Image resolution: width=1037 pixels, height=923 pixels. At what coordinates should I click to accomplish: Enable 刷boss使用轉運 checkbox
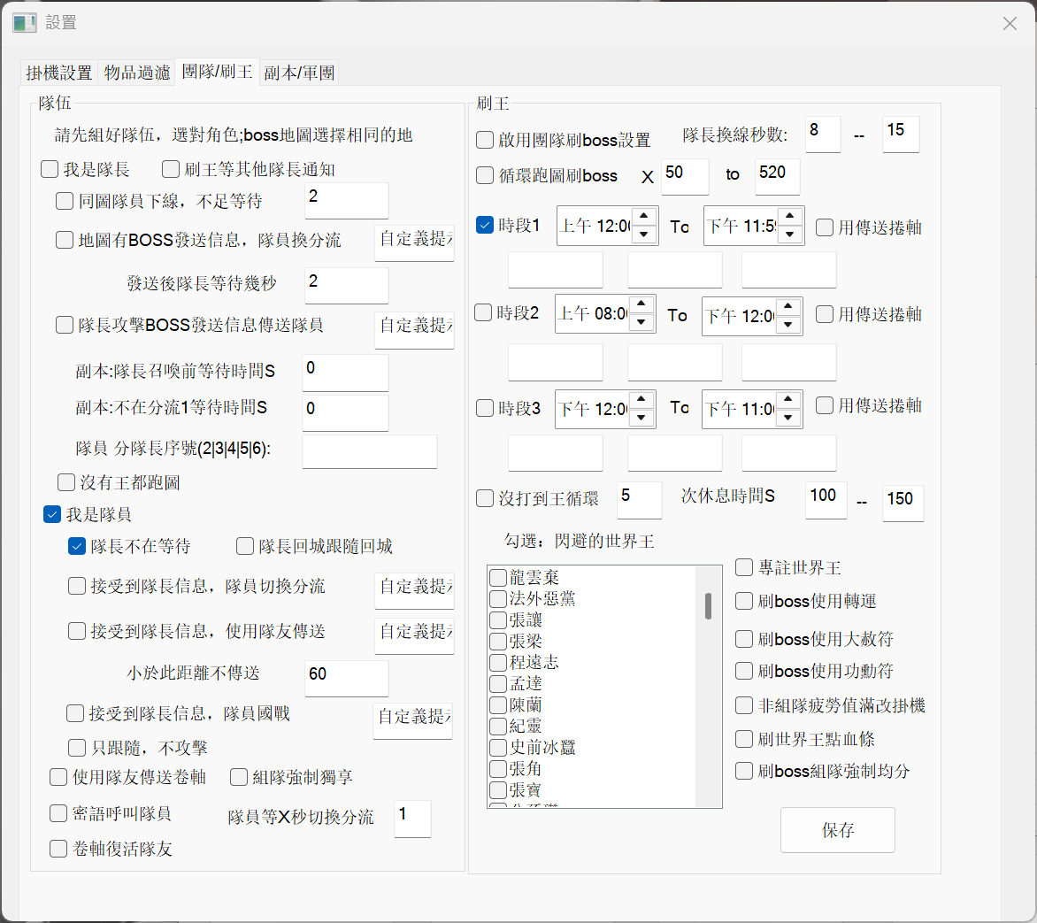(x=744, y=601)
